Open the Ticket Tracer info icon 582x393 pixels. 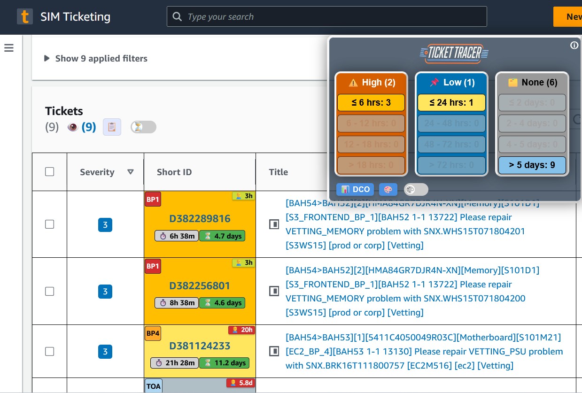(x=574, y=45)
